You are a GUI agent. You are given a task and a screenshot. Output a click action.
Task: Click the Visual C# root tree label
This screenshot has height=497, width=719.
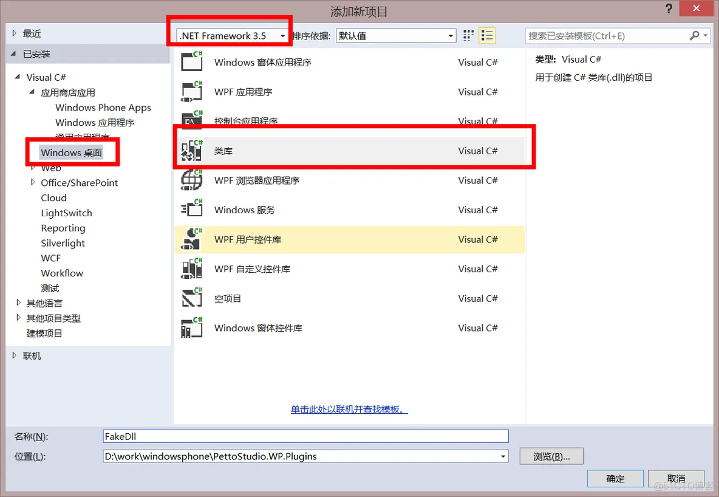(46, 77)
